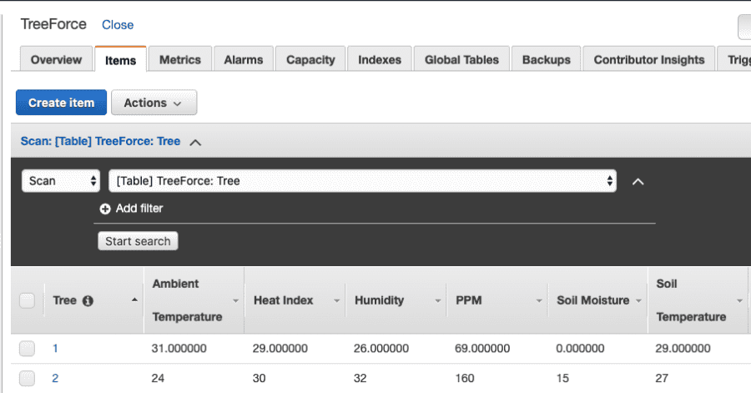
Task: Switch to the Global Tables tab
Action: click(461, 59)
